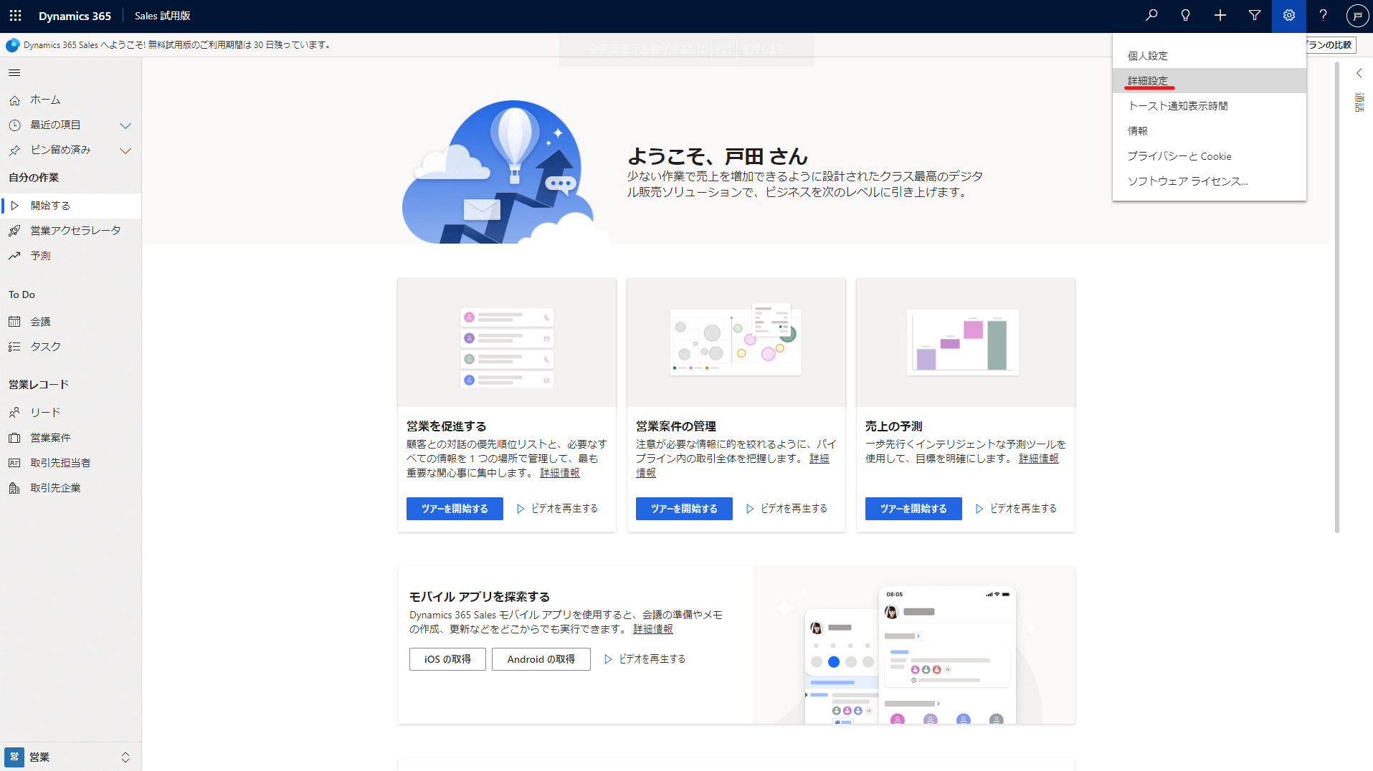Open the app launcher waffle icon
The height and width of the screenshot is (771, 1373).
(x=16, y=16)
